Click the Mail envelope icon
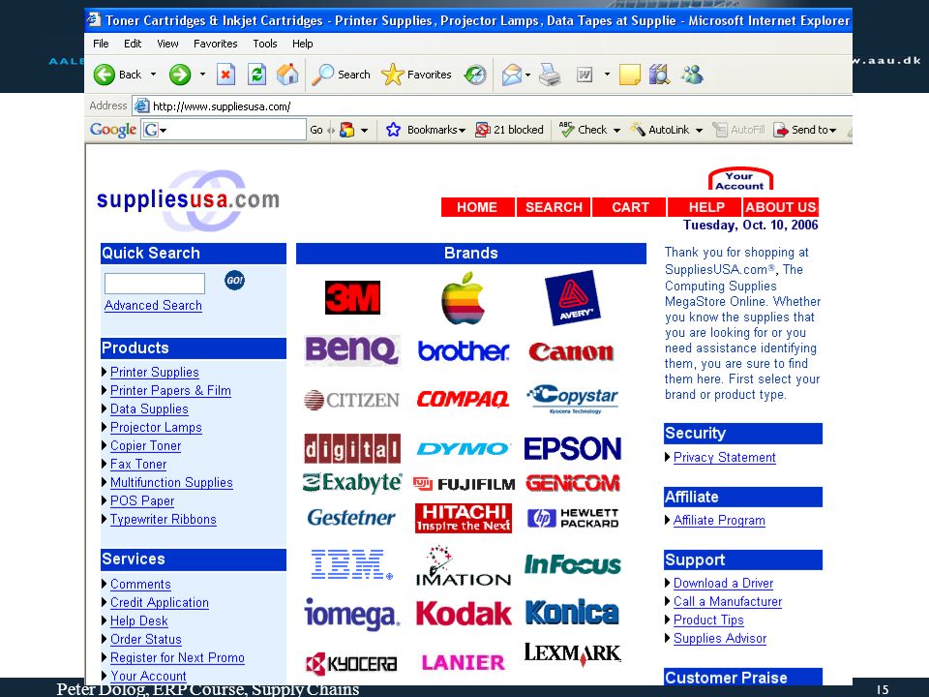This screenshot has width=929, height=697. click(511, 75)
